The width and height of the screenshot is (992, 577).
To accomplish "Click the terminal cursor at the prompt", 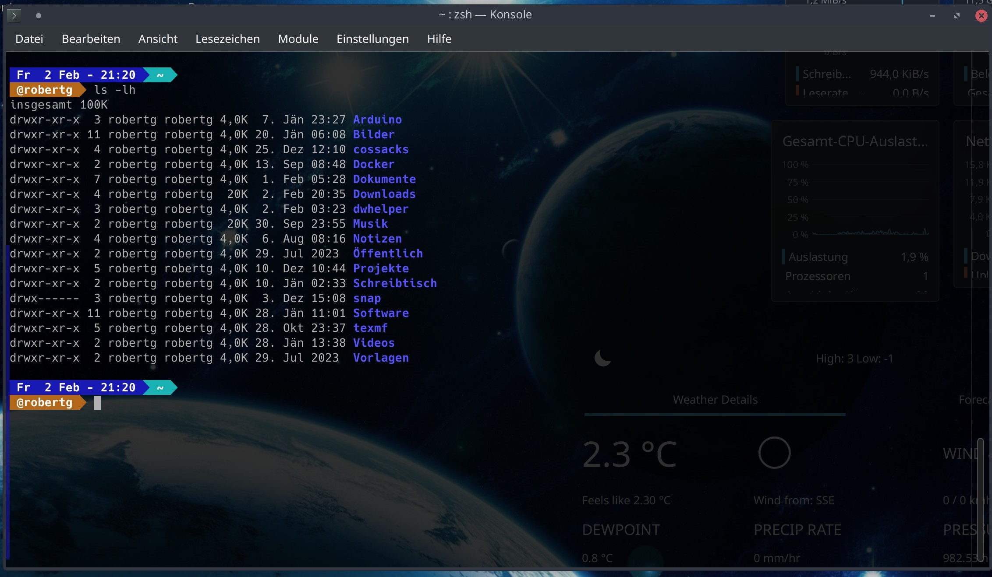I will pyautogui.click(x=97, y=402).
